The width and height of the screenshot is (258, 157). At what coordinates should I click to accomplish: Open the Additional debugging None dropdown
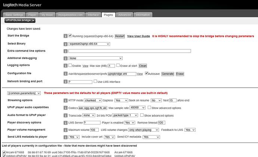click(x=95, y=58)
